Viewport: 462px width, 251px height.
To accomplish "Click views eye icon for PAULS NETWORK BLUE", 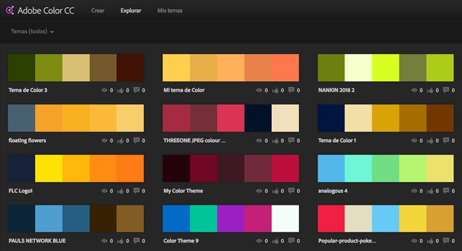I will [x=104, y=241].
